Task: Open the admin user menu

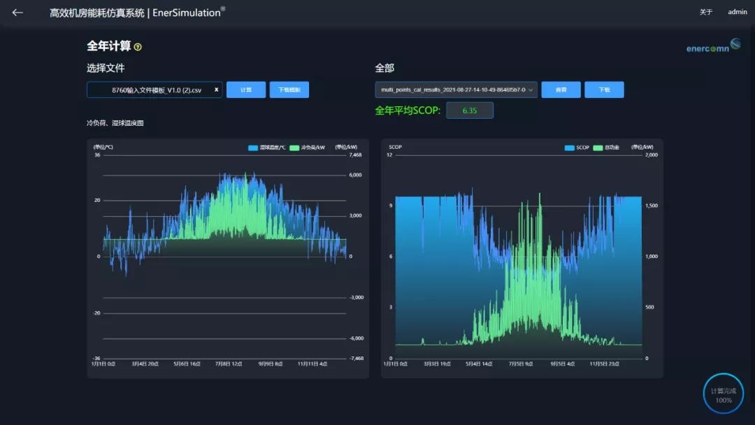Action: coord(737,12)
